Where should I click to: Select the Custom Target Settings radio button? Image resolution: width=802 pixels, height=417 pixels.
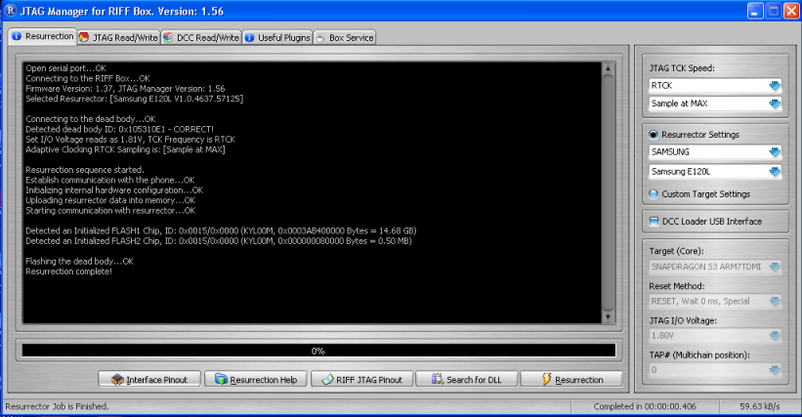tap(654, 194)
